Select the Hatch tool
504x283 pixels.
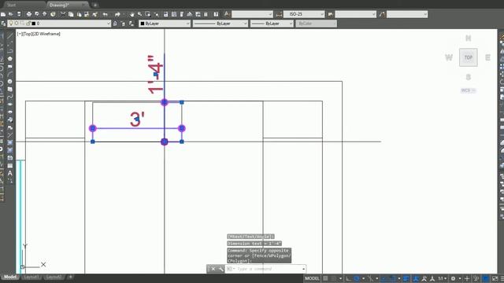tap(10, 142)
